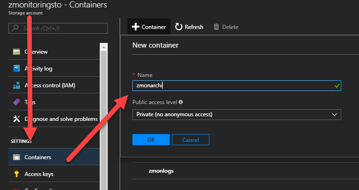Click the New container heading

tap(155, 45)
